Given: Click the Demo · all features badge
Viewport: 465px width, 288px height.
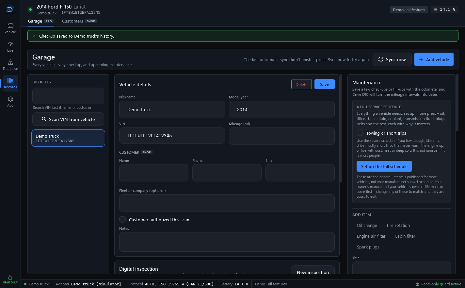Looking at the screenshot, I should tap(409, 9).
